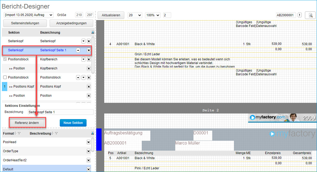The width and height of the screenshot is (317, 172).
Task: Click the exclamation mark icon beside AB2000001
Action: point(300,15)
